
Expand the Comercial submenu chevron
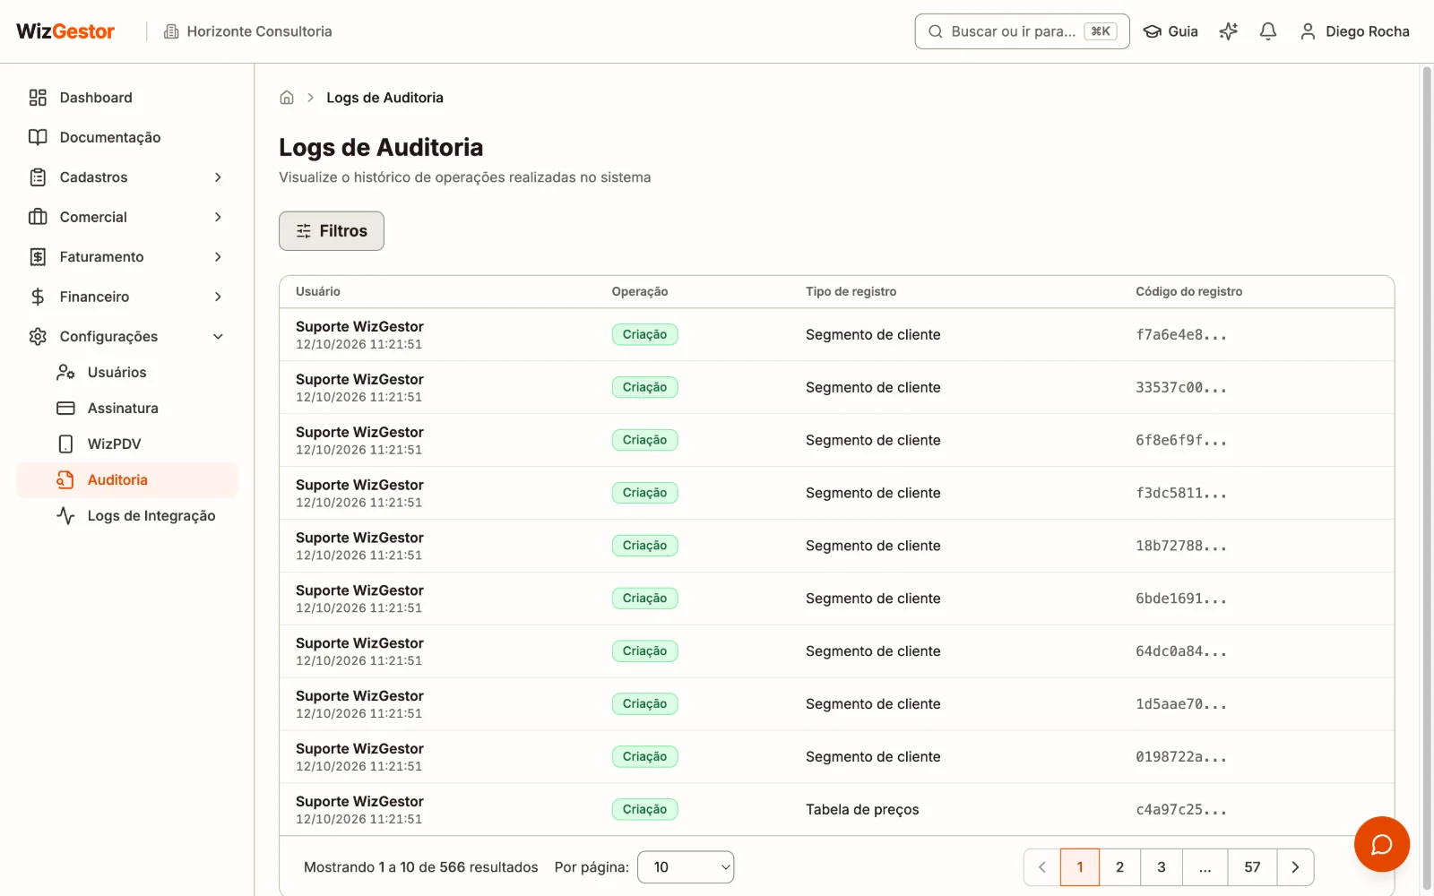coord(218,217)
